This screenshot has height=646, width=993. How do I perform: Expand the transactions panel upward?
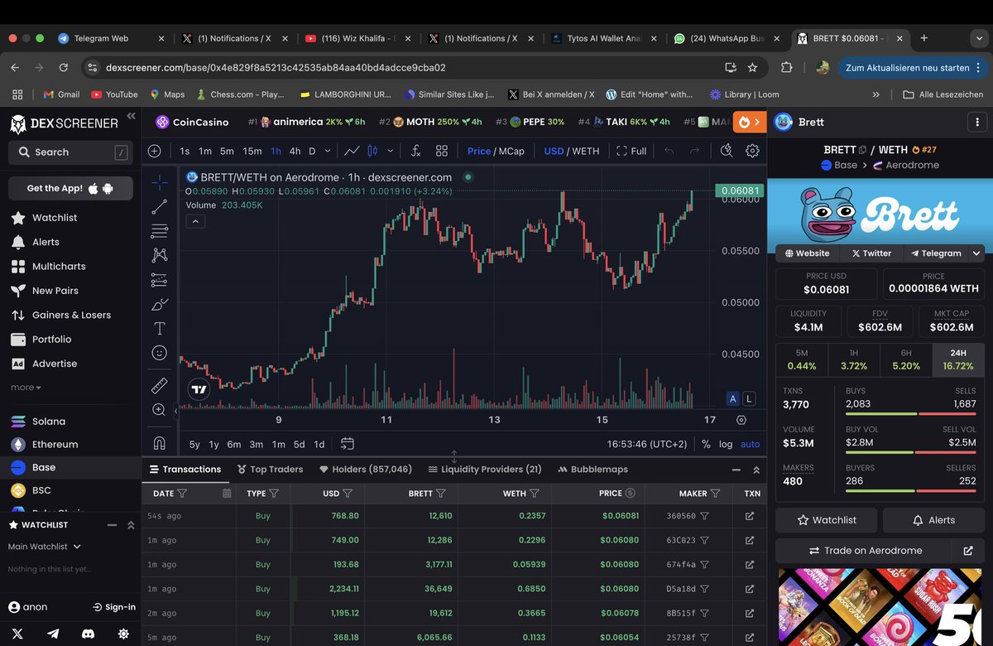(x=756, y=470)
